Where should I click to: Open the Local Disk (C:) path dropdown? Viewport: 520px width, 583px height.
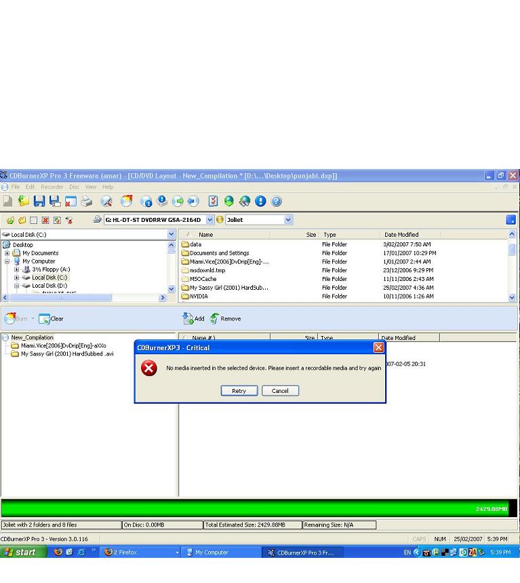(171, 235)
